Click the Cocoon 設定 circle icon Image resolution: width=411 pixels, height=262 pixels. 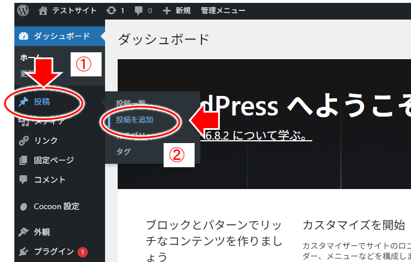click(24, 207)
